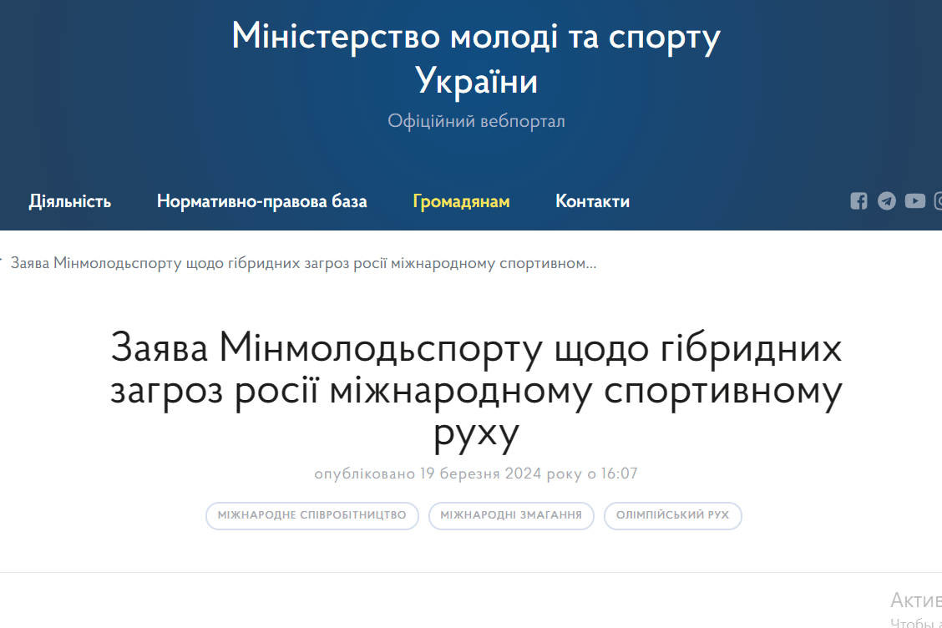Screen dimensions: 942x628
Task: Go to the Контакти page
Action: [x=592, y=201]
